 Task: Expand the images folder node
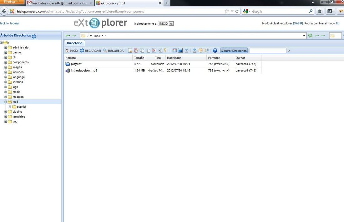pyautogui.click(x=6, y=67)
